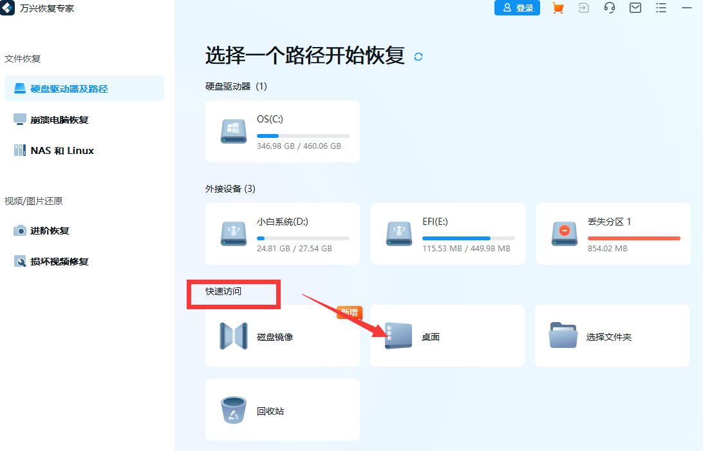Screen dimensions: 703x451
Task: Select the 桌面 desktop recovery card
Action: tap(447, 336)
